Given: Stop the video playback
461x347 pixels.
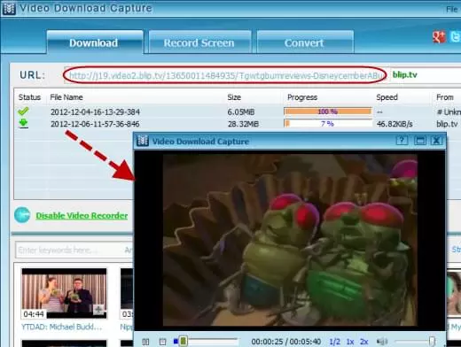Looking at the screenshot, I should (162, 342).
